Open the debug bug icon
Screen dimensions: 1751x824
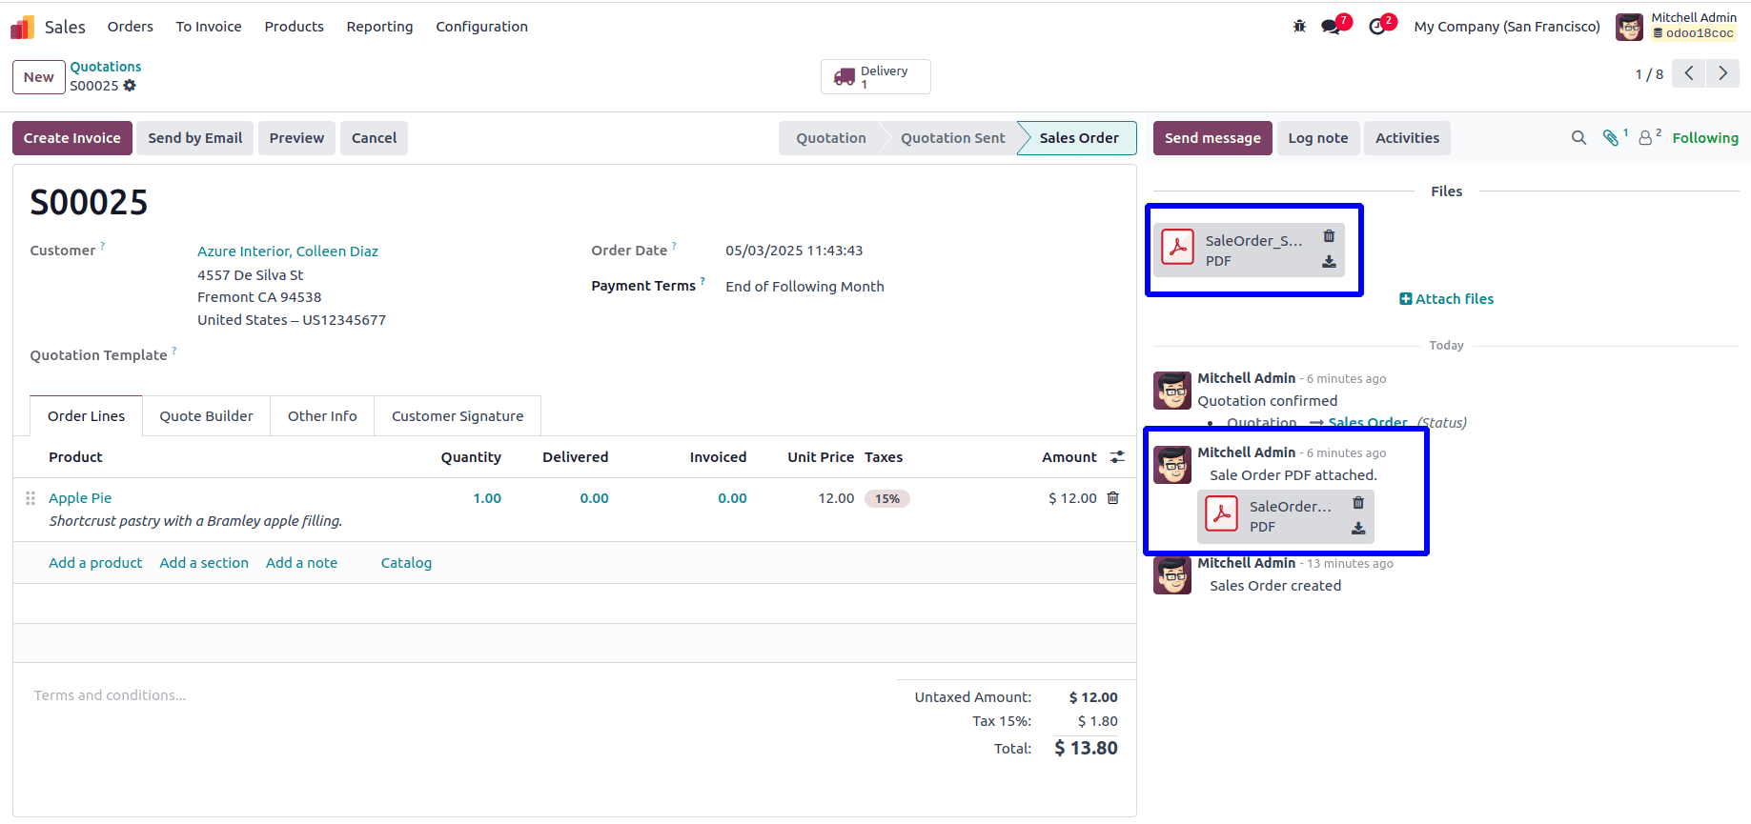tap(1299, 27)
